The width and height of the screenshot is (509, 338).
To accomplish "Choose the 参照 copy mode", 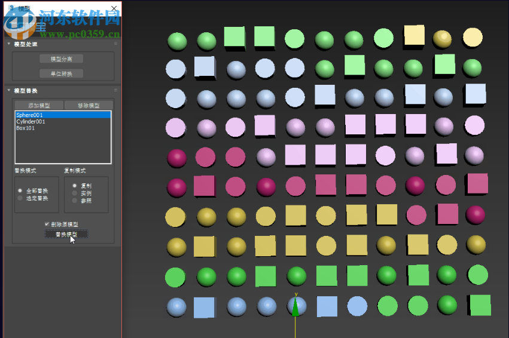I will [x=74, y=201].
